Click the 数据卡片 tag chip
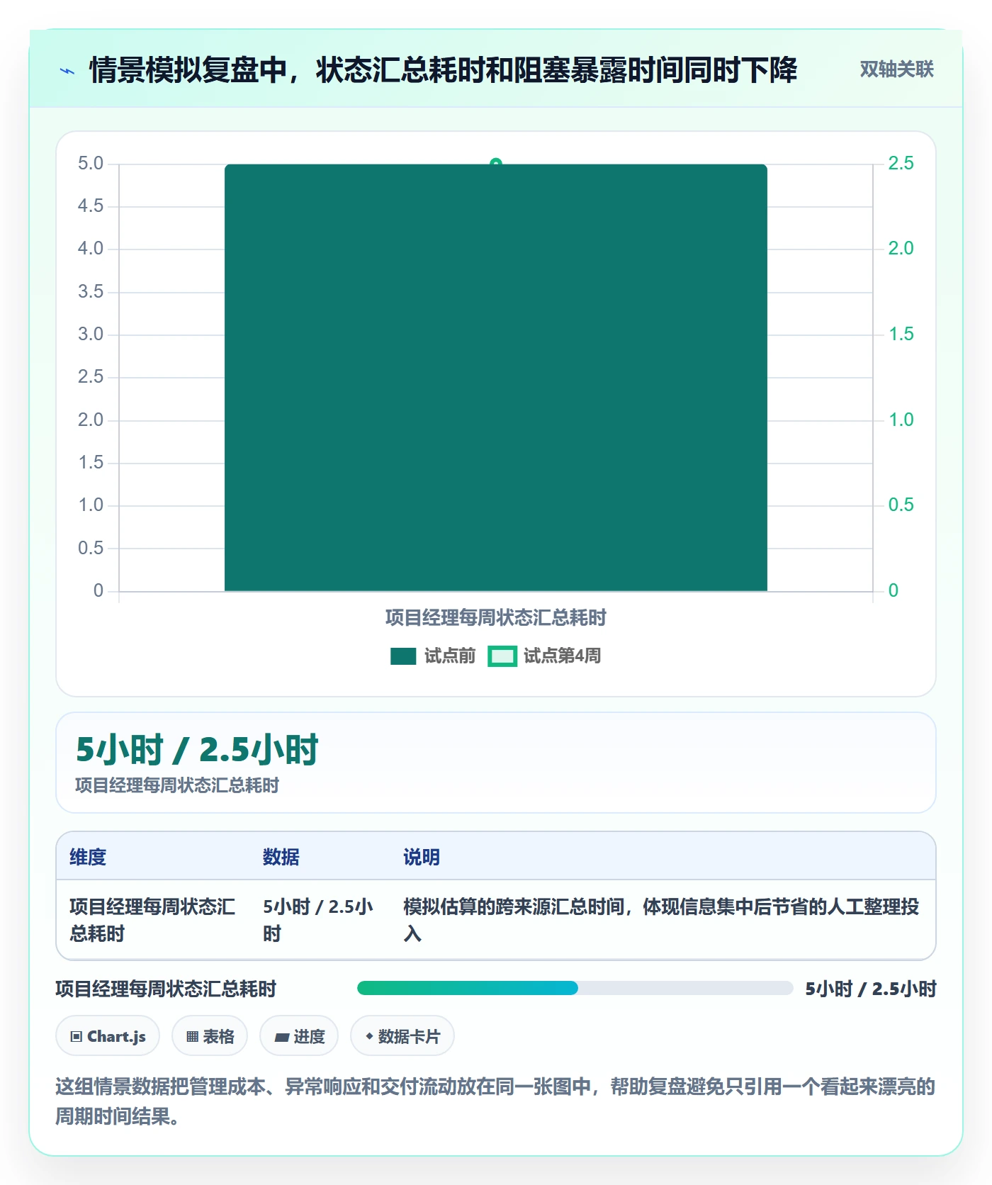Image resolution: width=992 pixels, height=1185 pixels. (402, 1036)
